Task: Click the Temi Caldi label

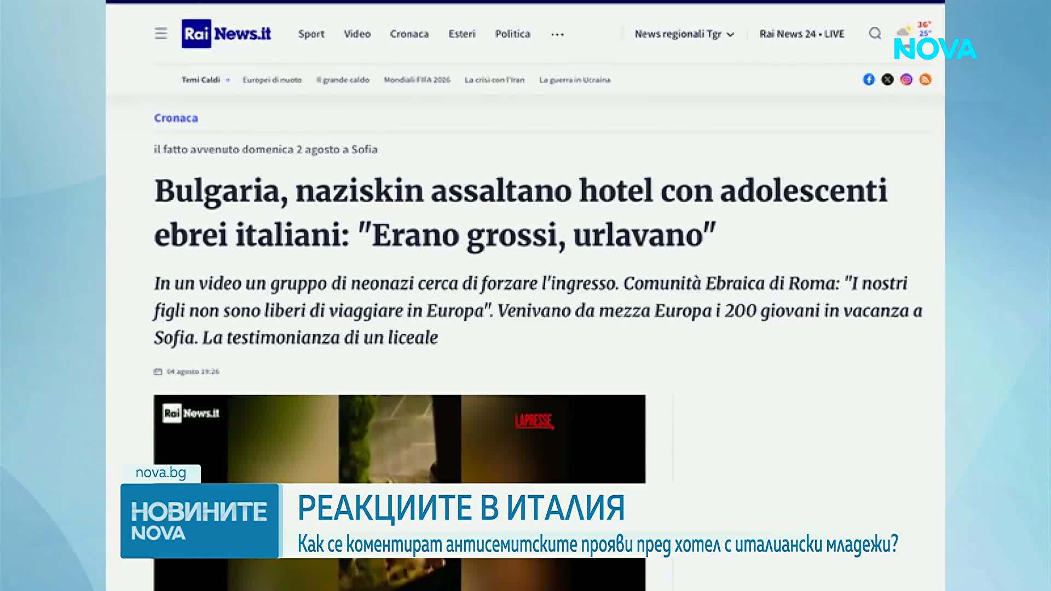Action: tap(200, 80)
